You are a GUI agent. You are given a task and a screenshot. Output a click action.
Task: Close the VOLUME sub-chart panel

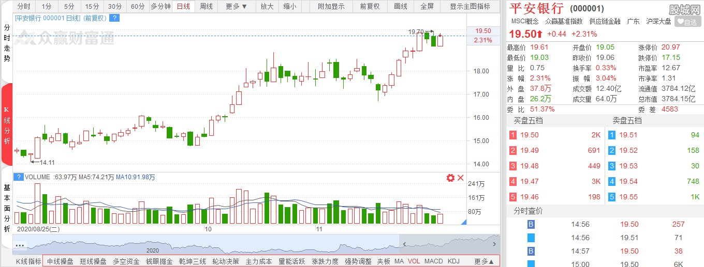point(460,178)
